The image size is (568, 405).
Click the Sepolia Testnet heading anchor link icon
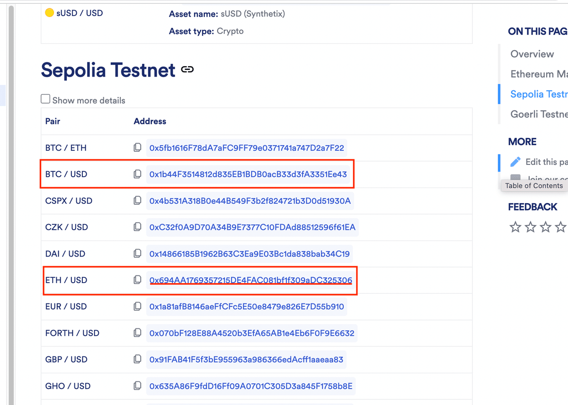tap(187, 70)
